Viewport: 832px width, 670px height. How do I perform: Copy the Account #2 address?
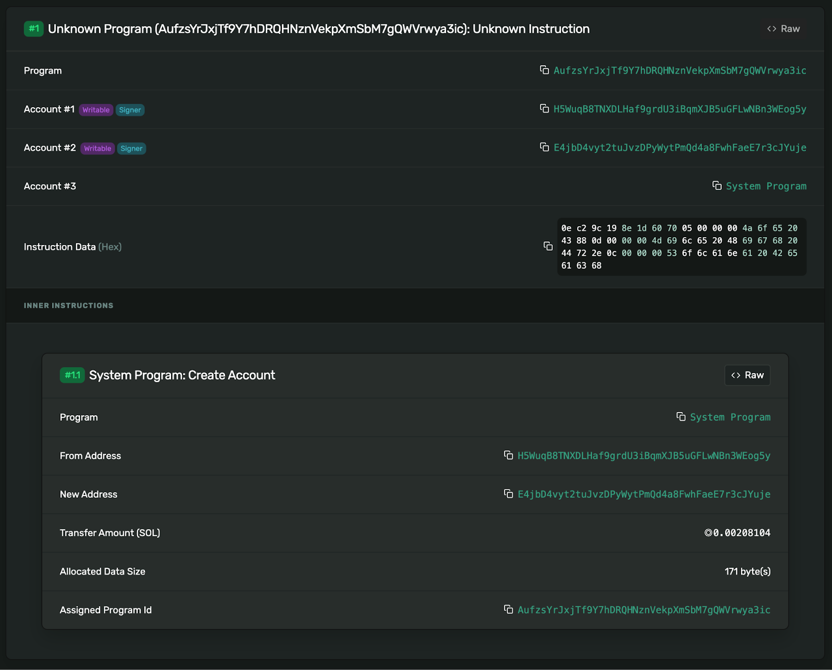[544, 147]
